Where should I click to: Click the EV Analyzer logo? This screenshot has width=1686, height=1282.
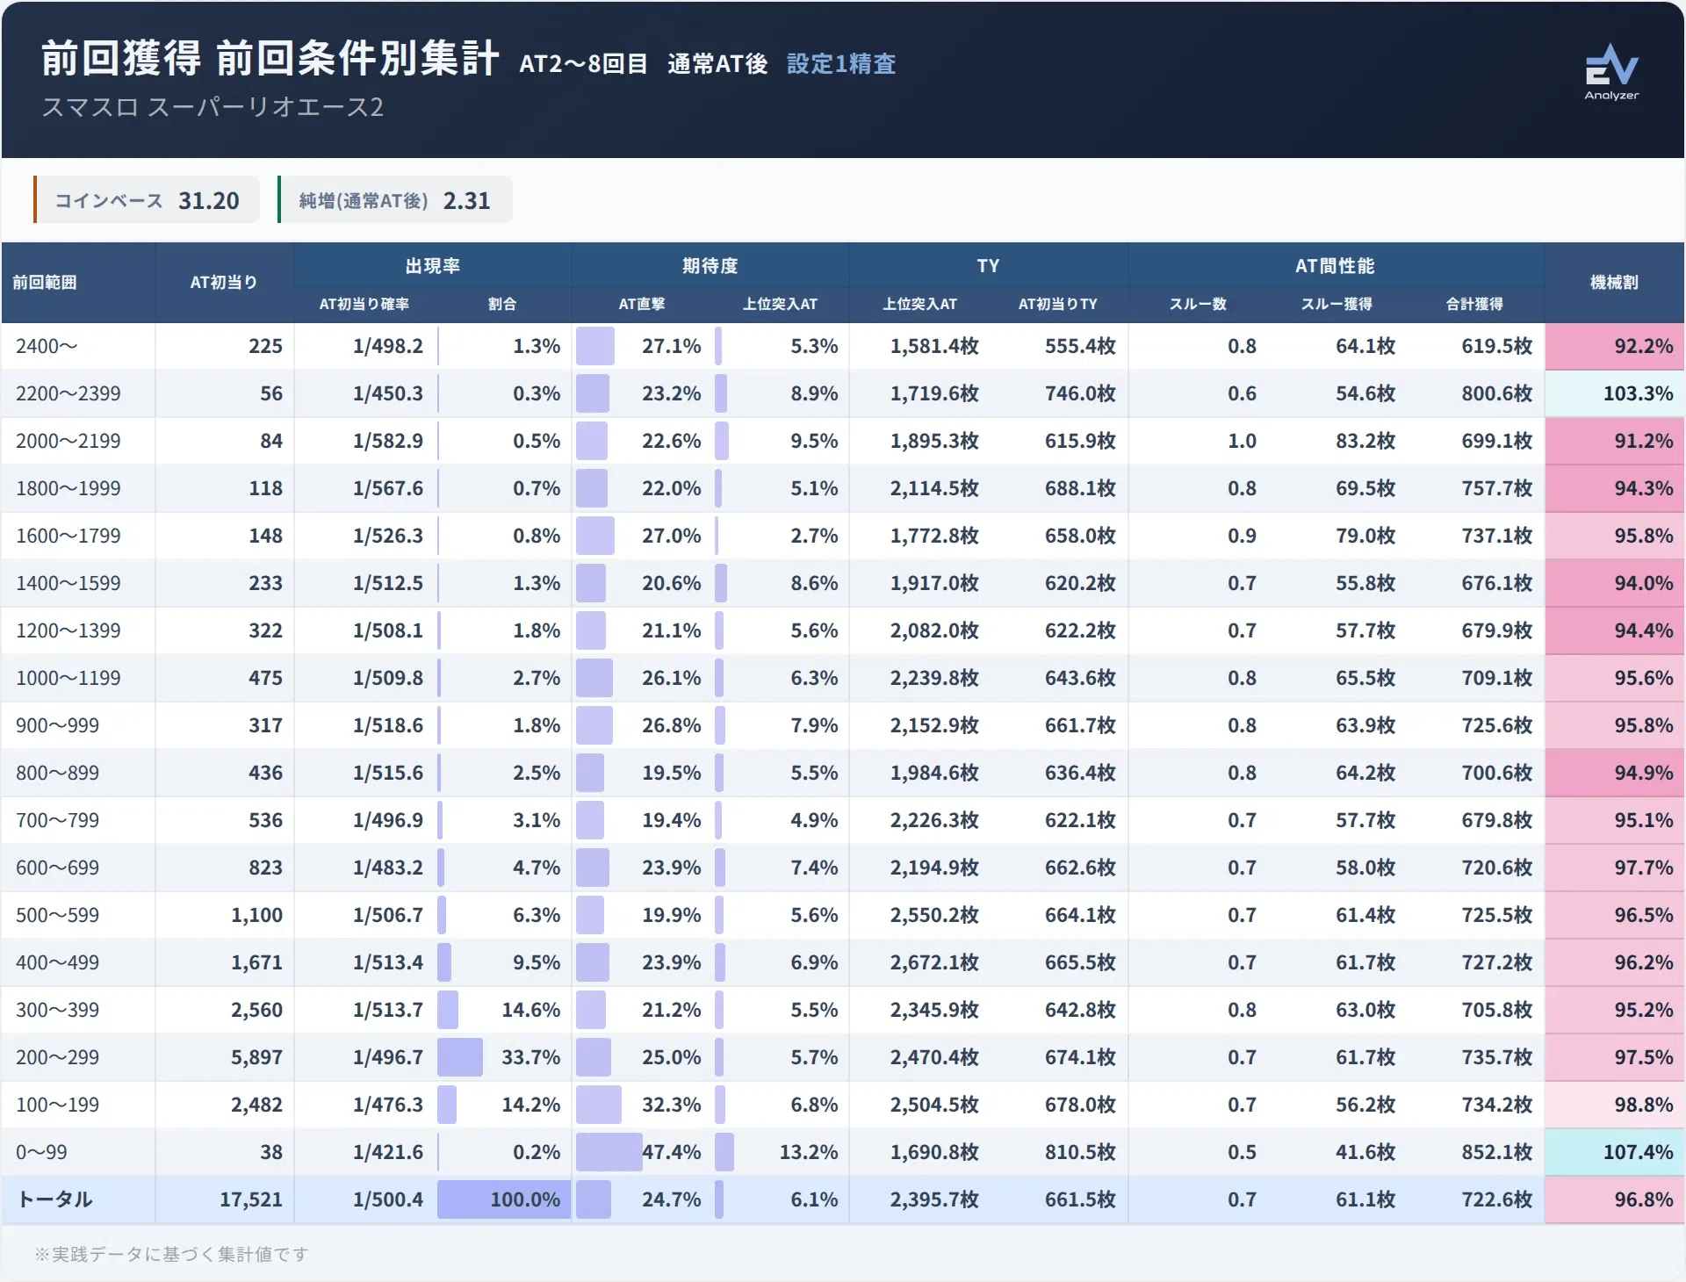[x=1611, y=72]
